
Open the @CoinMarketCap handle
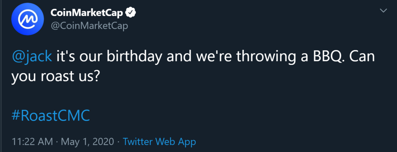click(x=89, y=26)
